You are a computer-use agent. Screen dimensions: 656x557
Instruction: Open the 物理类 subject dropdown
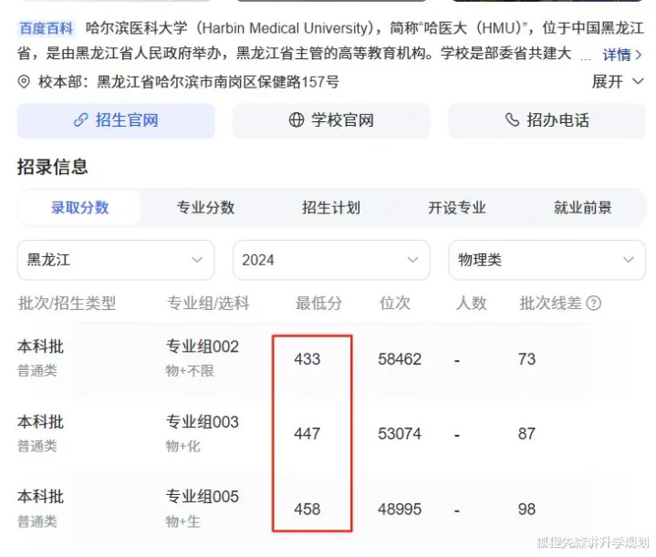pyautogui.click(x=547, y=260)
